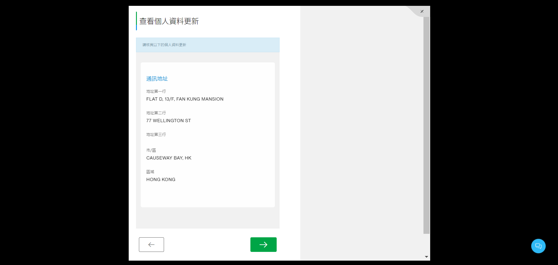
Task: Select the HONG KONG region value
Action: pos(161,179)
